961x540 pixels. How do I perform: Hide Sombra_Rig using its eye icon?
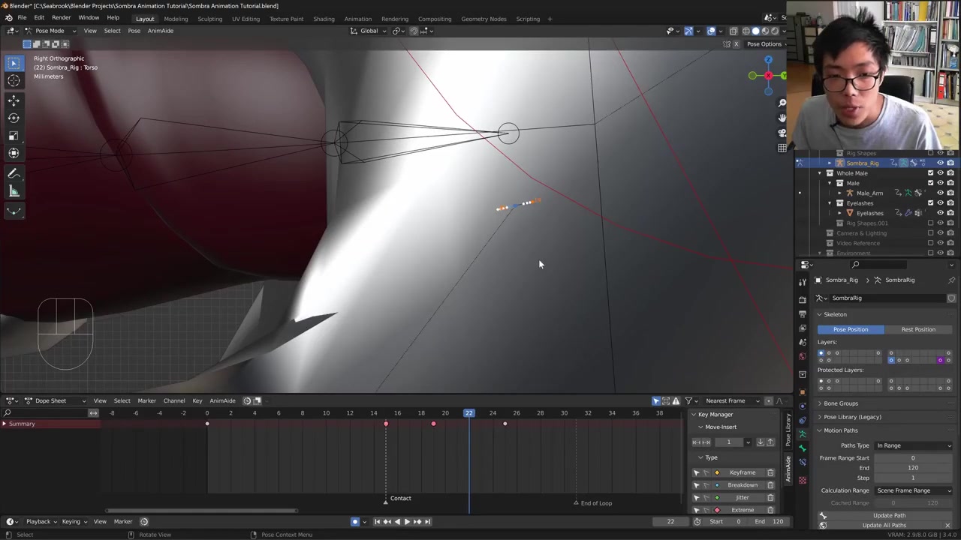[x=940, y=163]
